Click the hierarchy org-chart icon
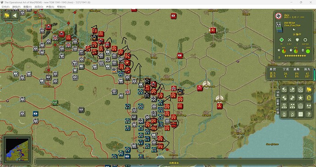This screenshot has height=167, width=316. point(284,106)
